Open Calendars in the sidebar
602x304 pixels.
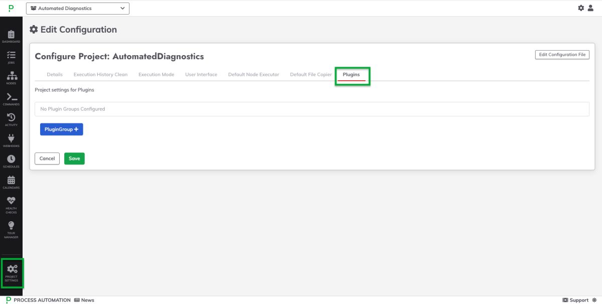click(11, 183)
